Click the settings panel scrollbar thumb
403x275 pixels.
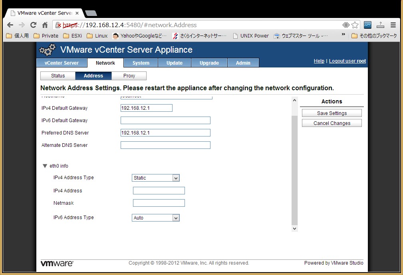(294, 170)
